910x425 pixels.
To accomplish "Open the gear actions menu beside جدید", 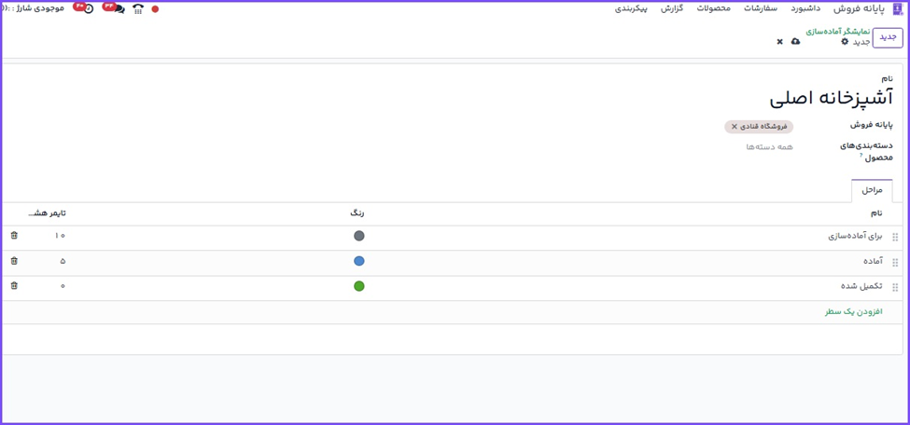I will pos(845,42).
